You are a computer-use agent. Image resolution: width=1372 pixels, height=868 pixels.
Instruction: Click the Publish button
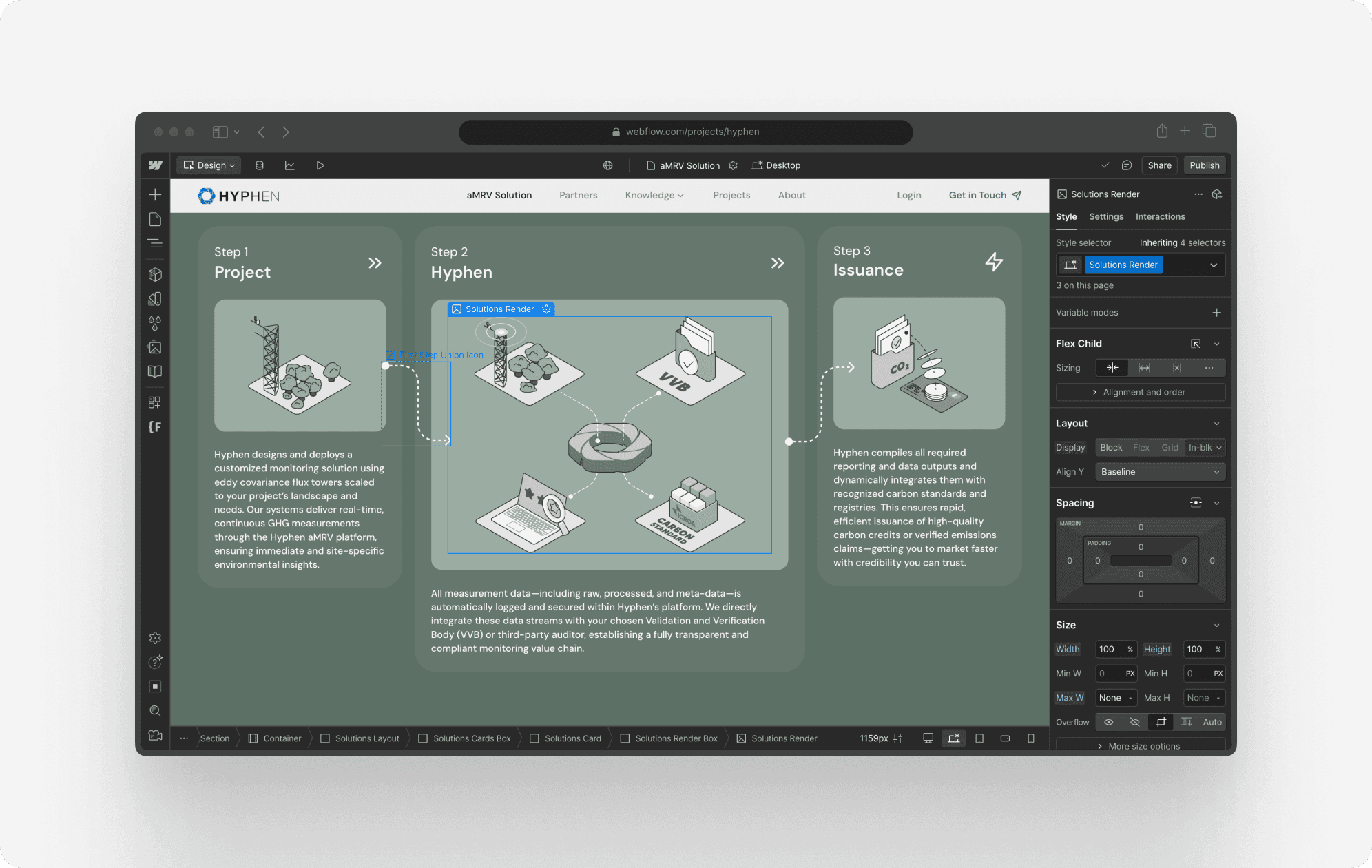click(x=1204, y=165)
